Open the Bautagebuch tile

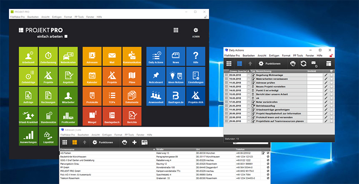[x=112, y=116]
